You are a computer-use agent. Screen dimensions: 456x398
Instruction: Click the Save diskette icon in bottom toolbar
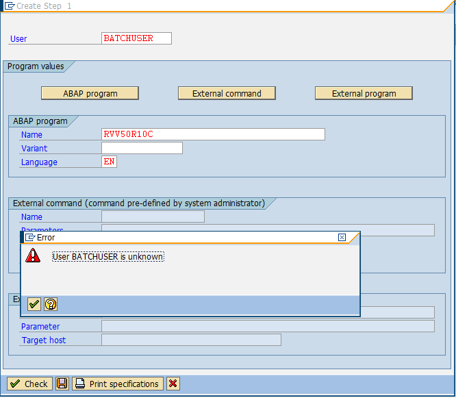(62, 384)
